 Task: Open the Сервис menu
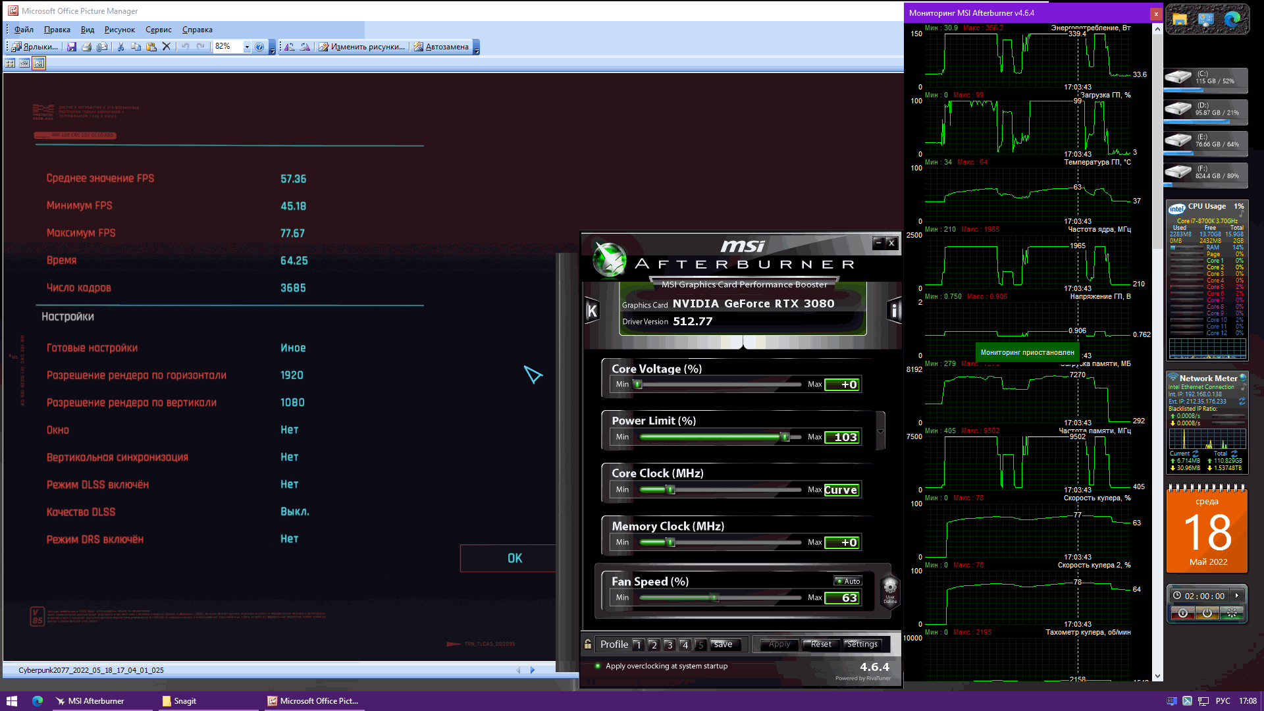[x=158, y=30]
